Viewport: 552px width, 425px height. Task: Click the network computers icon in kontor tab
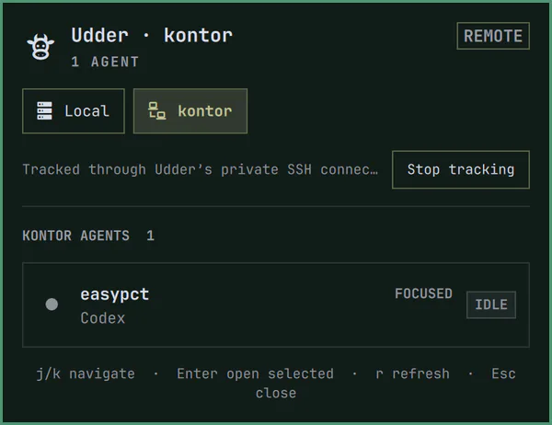click(156, 111)
